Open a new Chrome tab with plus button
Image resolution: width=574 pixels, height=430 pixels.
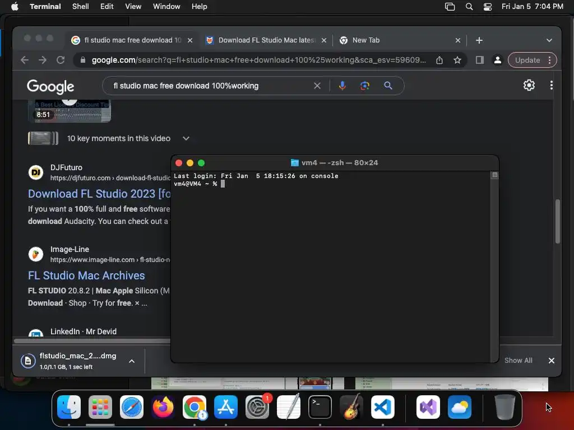click(x=479, y=40)
